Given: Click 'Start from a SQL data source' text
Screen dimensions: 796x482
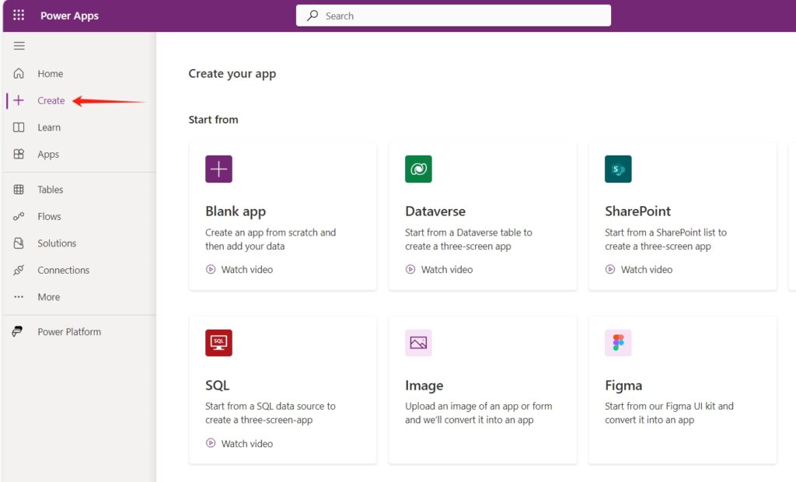Looking at the screenshot, I should 270,413.
